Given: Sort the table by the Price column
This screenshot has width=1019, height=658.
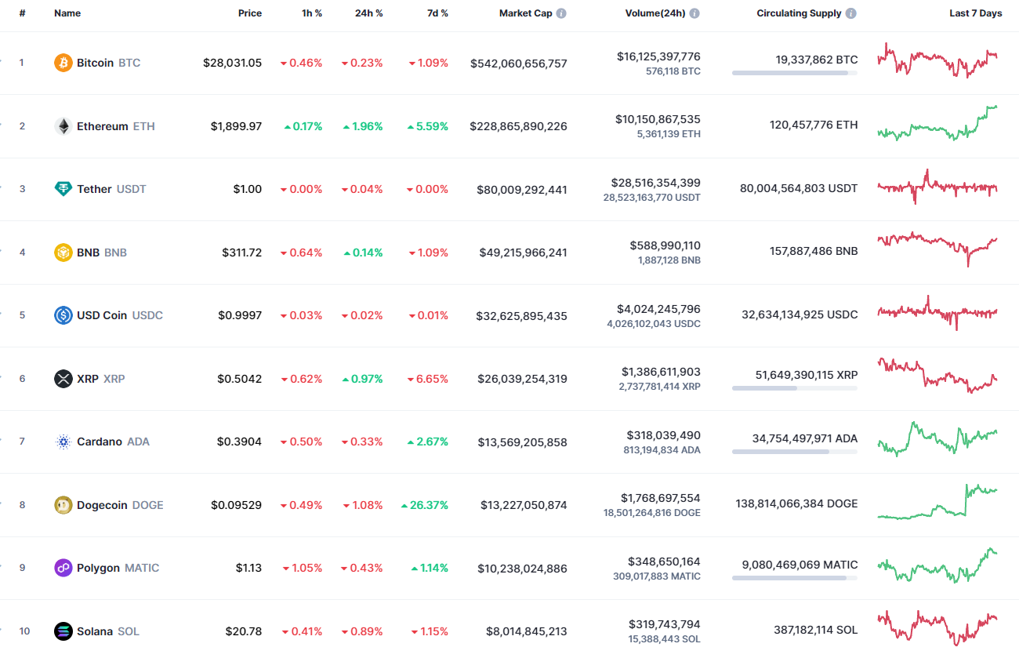Looking at the screenshot, I should 249,13.
